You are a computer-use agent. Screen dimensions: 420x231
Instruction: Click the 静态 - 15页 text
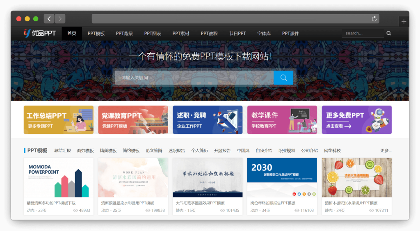click(186, 211)
